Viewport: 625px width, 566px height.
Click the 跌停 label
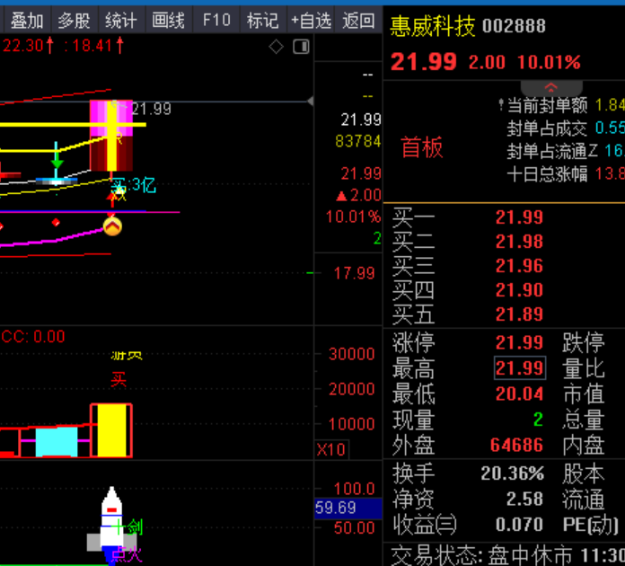583,342
